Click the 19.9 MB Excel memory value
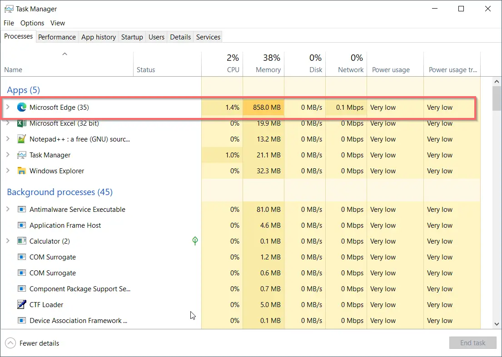This screenshot has width=502, height=357. coord(268,123)
